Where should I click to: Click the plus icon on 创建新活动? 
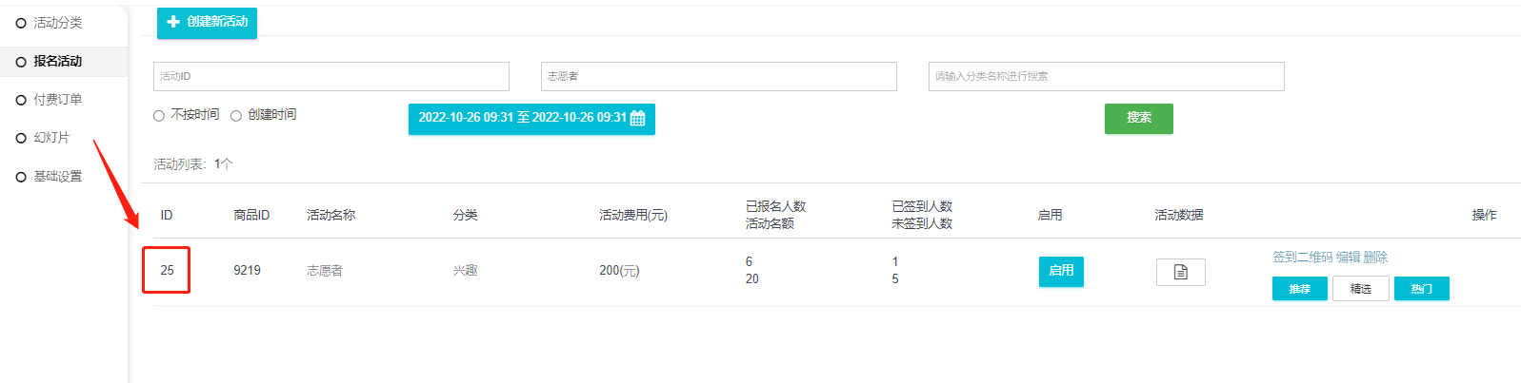coord(173,21)
